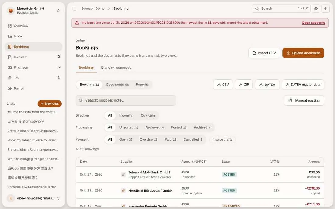Click Import CSV button
The image size is (335, 209).
(264, 53)
